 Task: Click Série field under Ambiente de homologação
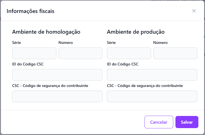pos(34,53)
